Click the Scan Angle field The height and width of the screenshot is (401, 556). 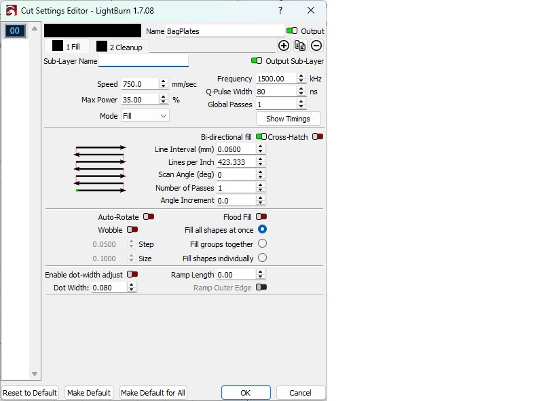coord(236,175)
